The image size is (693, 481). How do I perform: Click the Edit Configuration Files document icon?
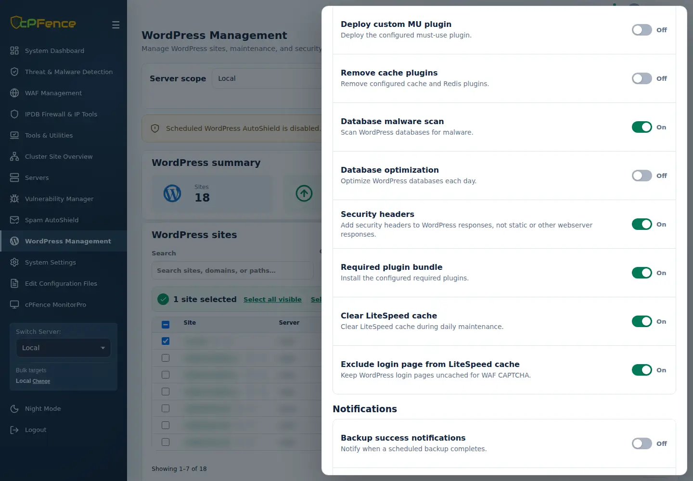[x=14, y=283]
